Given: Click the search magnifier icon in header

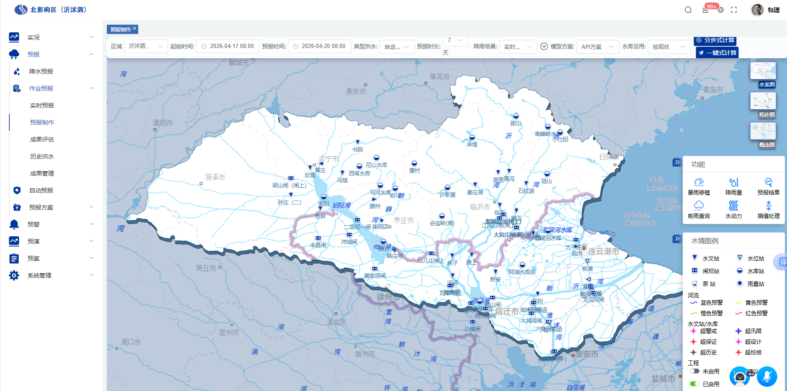Looking at the screenshot, I should tap(688, 10).
